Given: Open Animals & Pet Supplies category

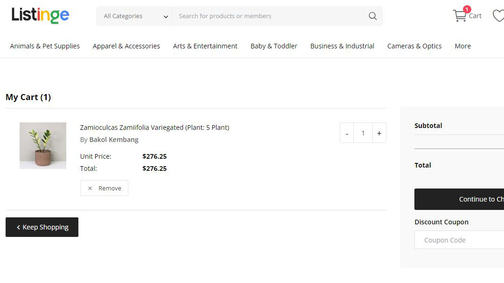Looking at the screenshot, I should 45,46.
